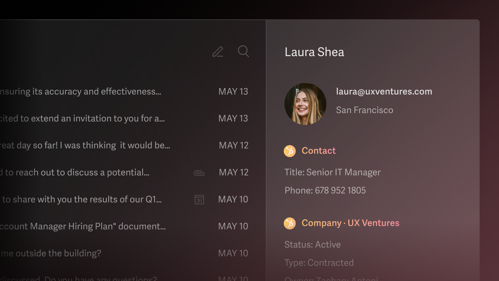This screenshot has width=499, height=281.
Task: Select the "I was thinking" May 12 email
Action: pyautogui.click(x=85, y=145)
